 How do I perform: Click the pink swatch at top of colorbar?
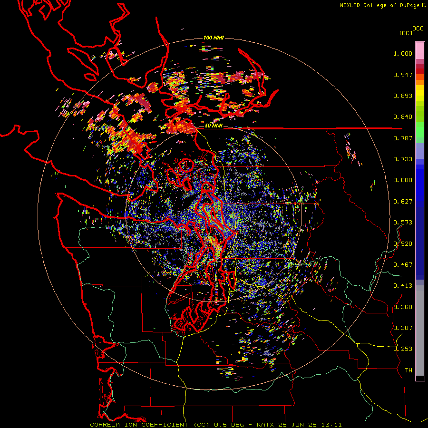coord(420,50)
